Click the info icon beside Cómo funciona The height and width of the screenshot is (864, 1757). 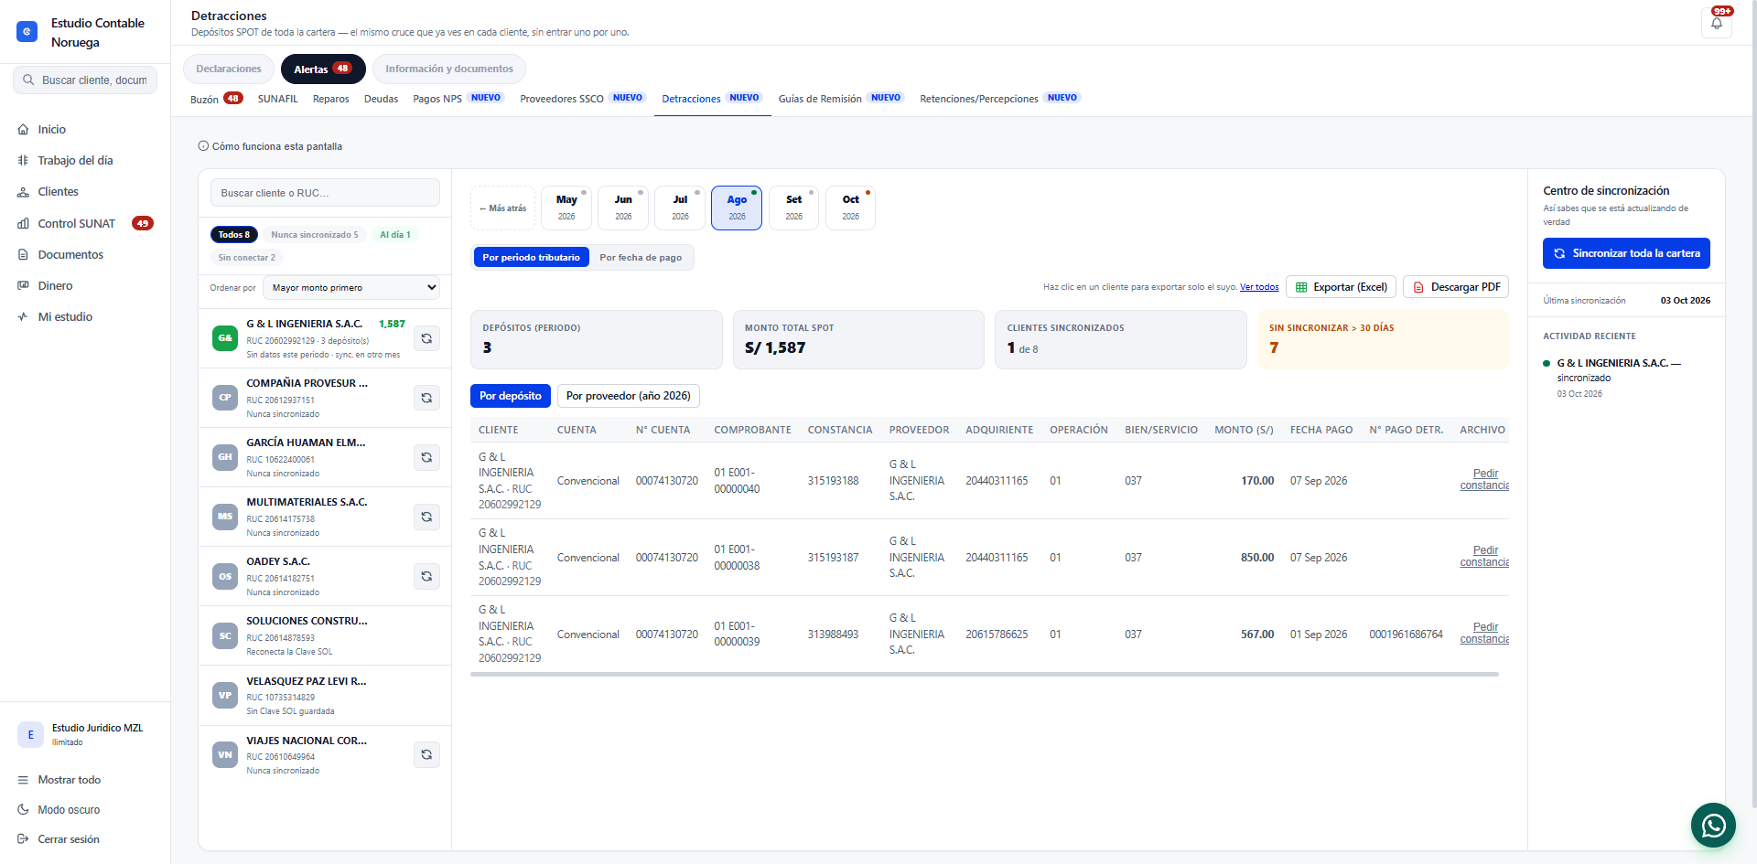[203, 146]
